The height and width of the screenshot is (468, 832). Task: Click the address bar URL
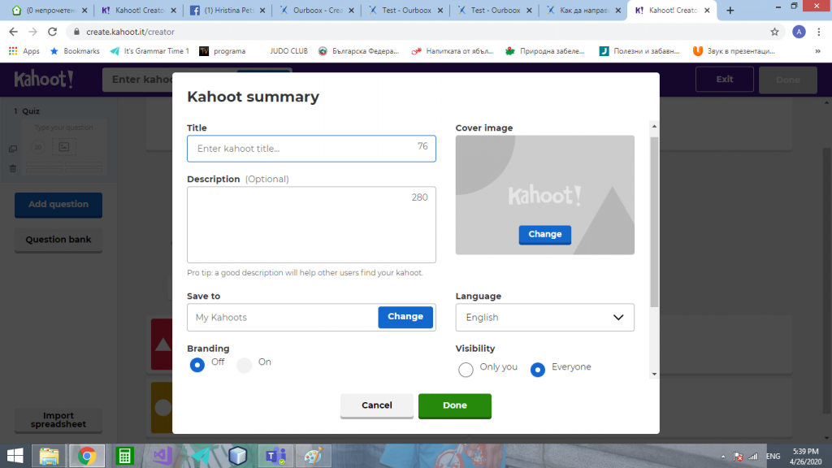pyautogui.click(x=131, y=32)
